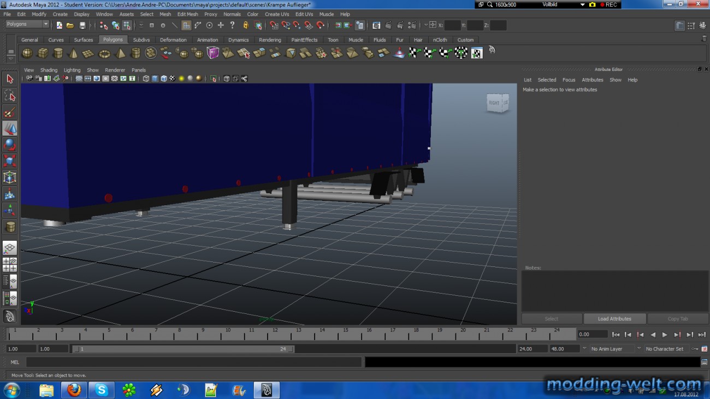Go to the end of playback range

point(702,335)
